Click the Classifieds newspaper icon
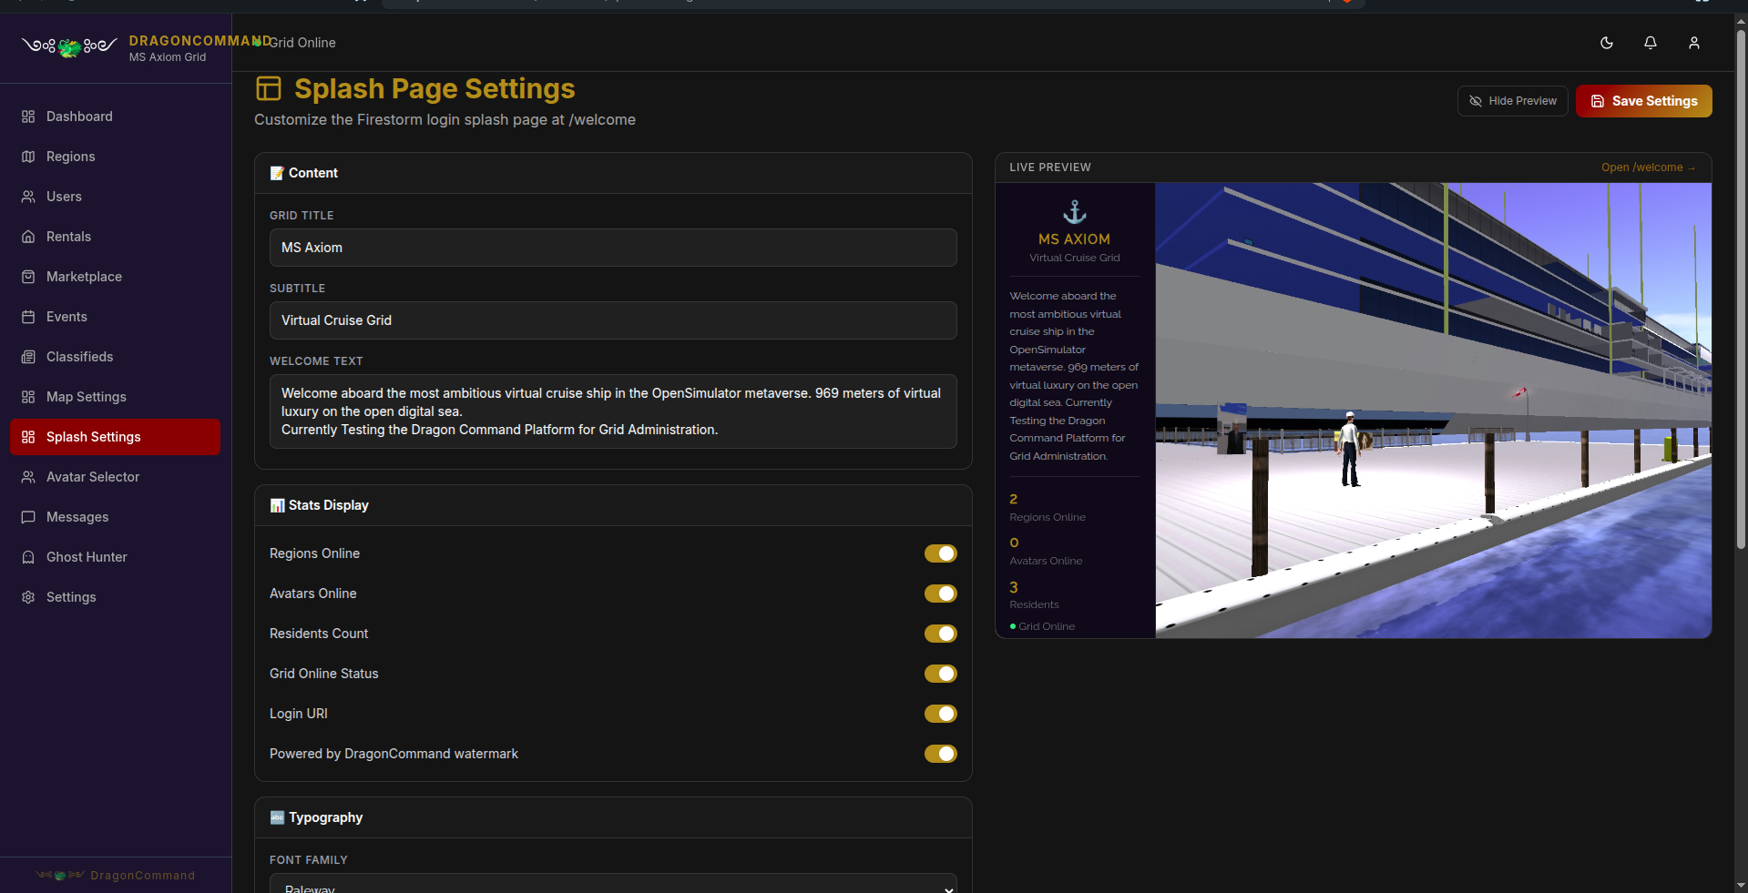1748x893 pixels. click(28, 357)
